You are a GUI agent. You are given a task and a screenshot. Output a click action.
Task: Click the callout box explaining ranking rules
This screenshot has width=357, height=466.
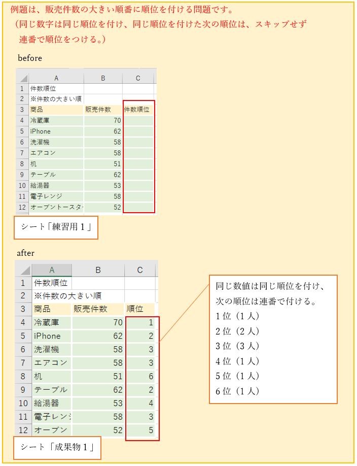[x=273, y=339]
